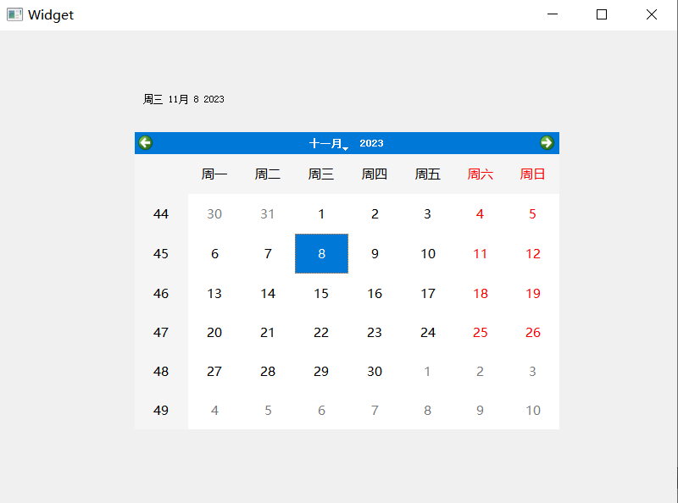Viewport: 678px width, 503px height.
Task: Select grayed December 5 in week 49
Action: point(268,410)
